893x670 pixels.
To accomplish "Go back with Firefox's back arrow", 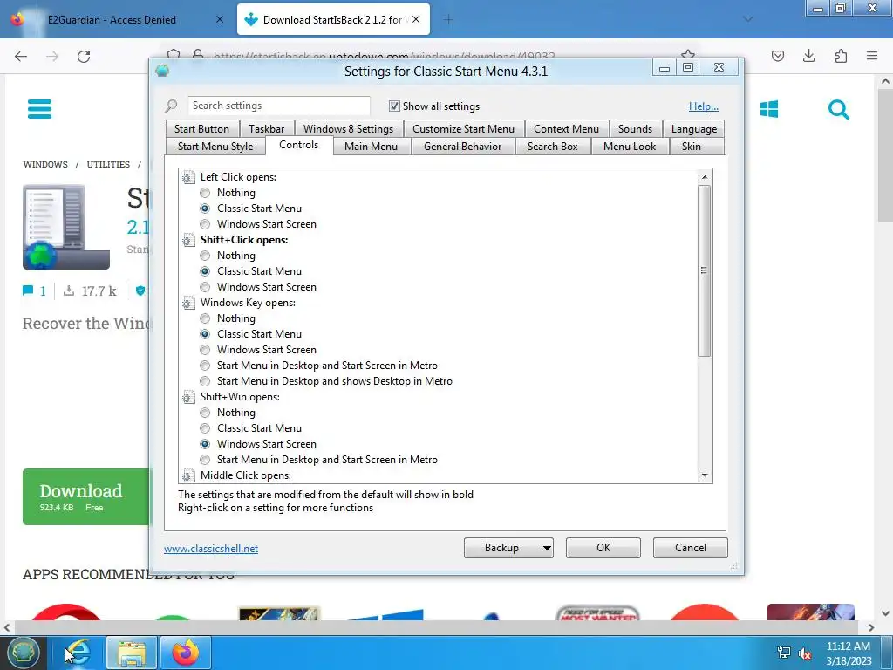I will 21,56.
